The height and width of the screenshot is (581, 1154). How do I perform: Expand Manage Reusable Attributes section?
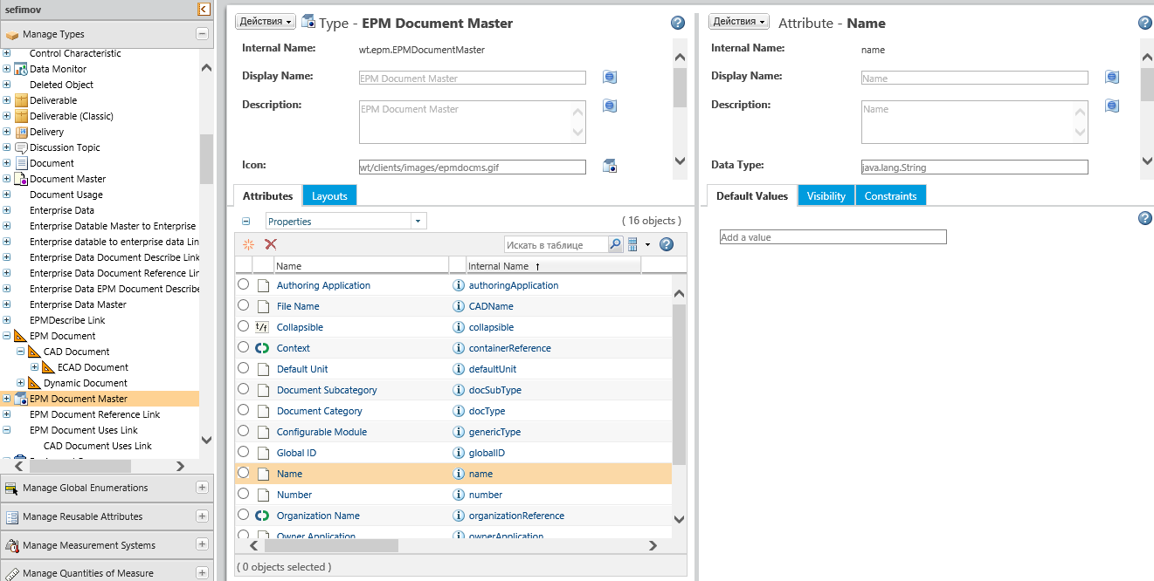[x=203, y=516]
